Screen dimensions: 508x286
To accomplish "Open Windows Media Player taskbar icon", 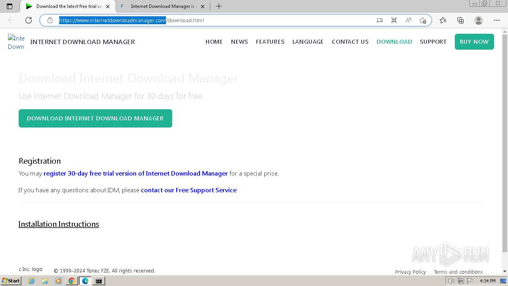I will pos(58,281).
